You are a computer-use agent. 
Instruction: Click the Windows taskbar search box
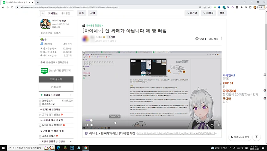pos(31,148)
